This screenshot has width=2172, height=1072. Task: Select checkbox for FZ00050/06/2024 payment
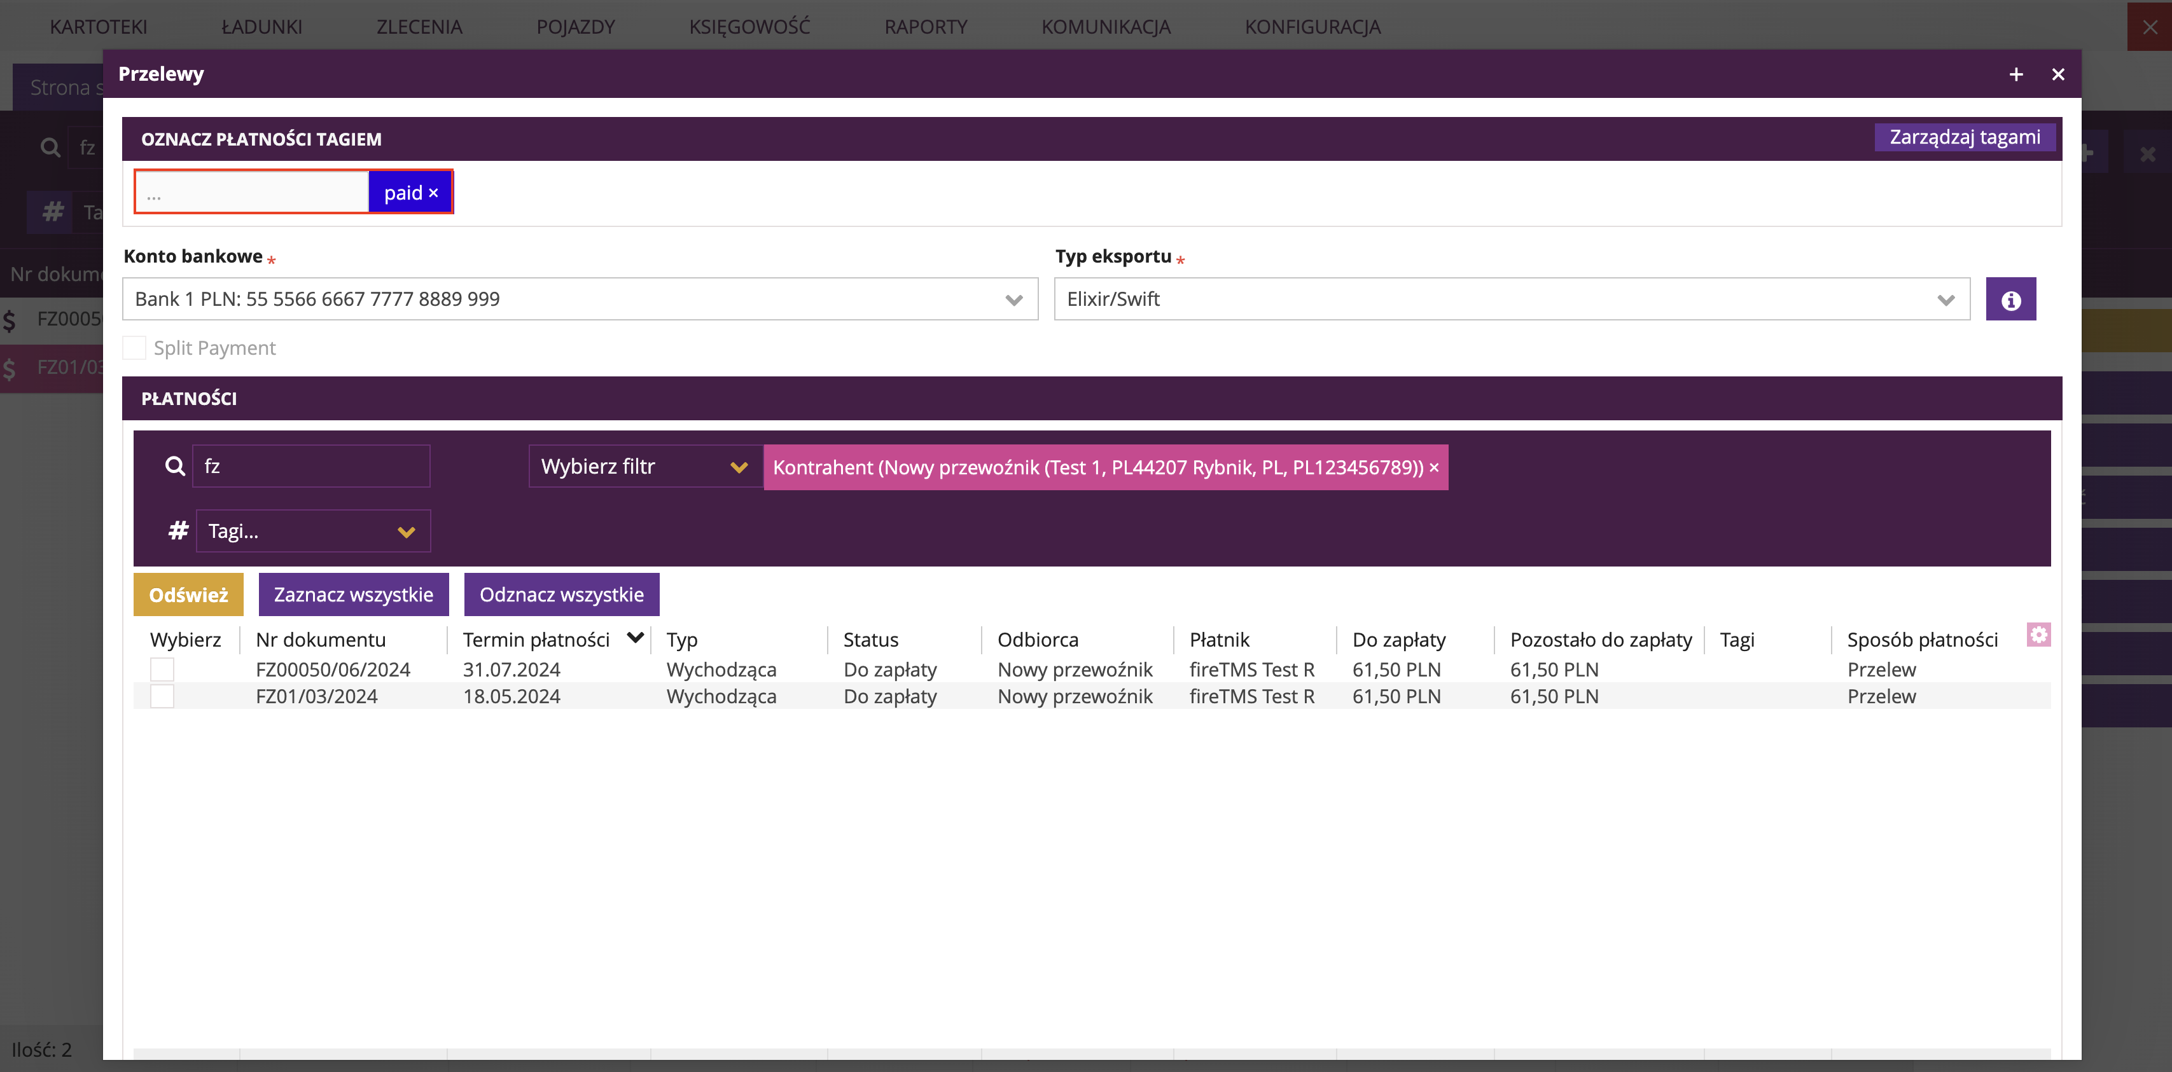[x=162, y=669]
